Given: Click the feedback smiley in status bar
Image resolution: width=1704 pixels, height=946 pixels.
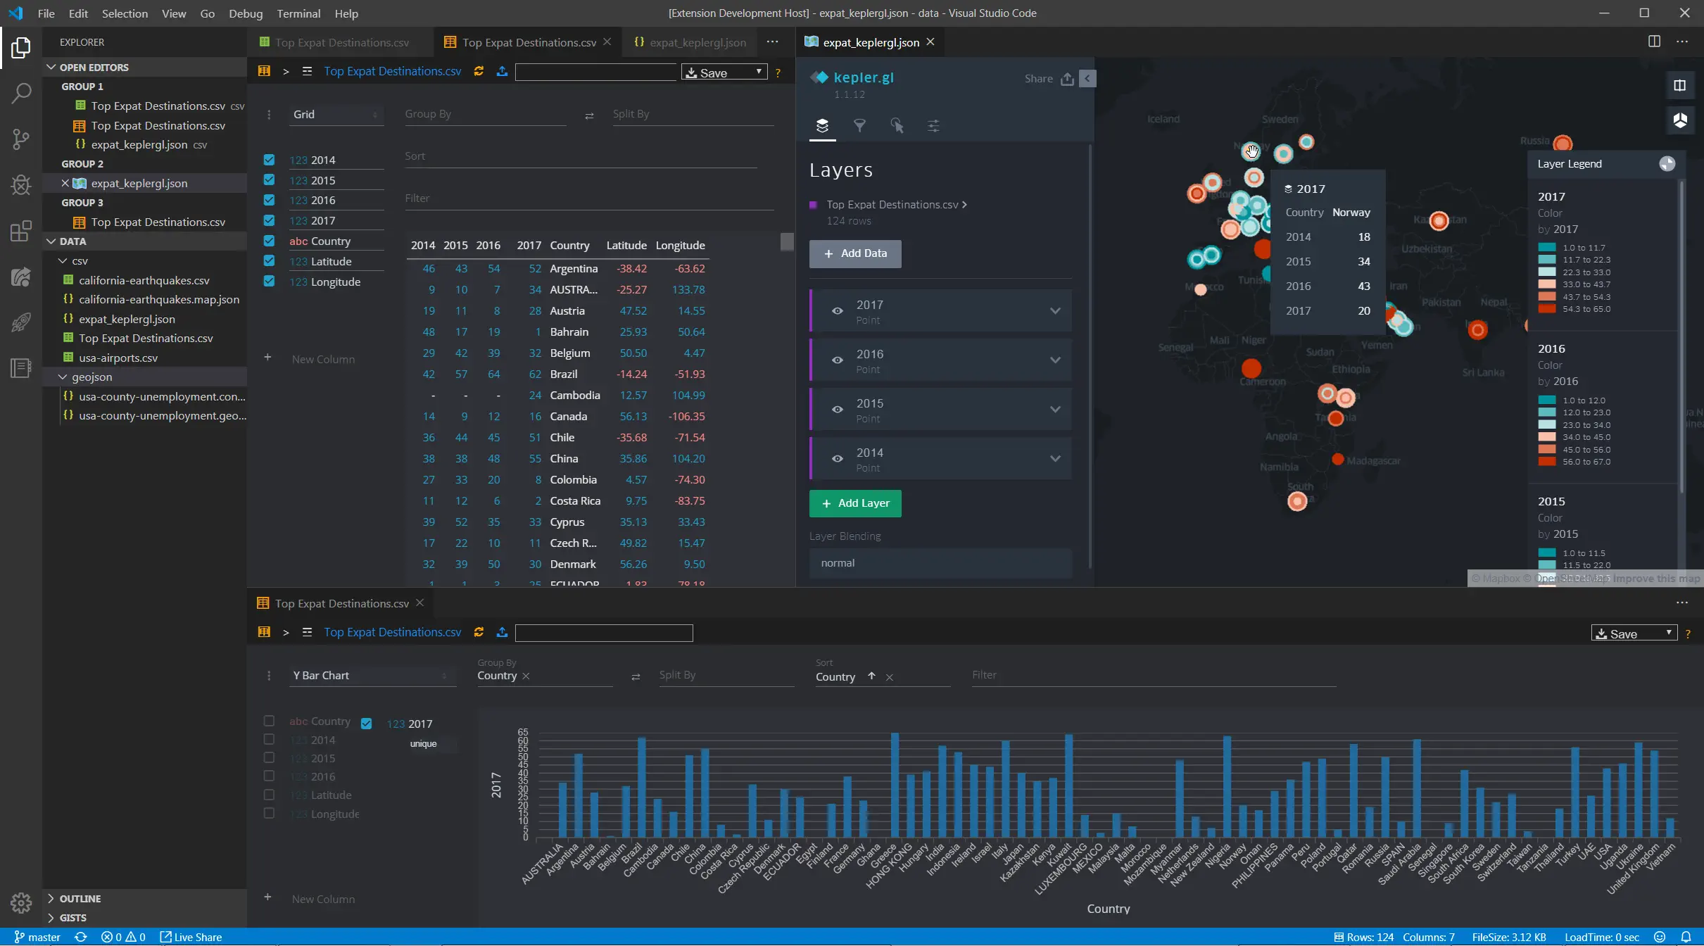Looking at the screenshot, I should (1660, 938).
